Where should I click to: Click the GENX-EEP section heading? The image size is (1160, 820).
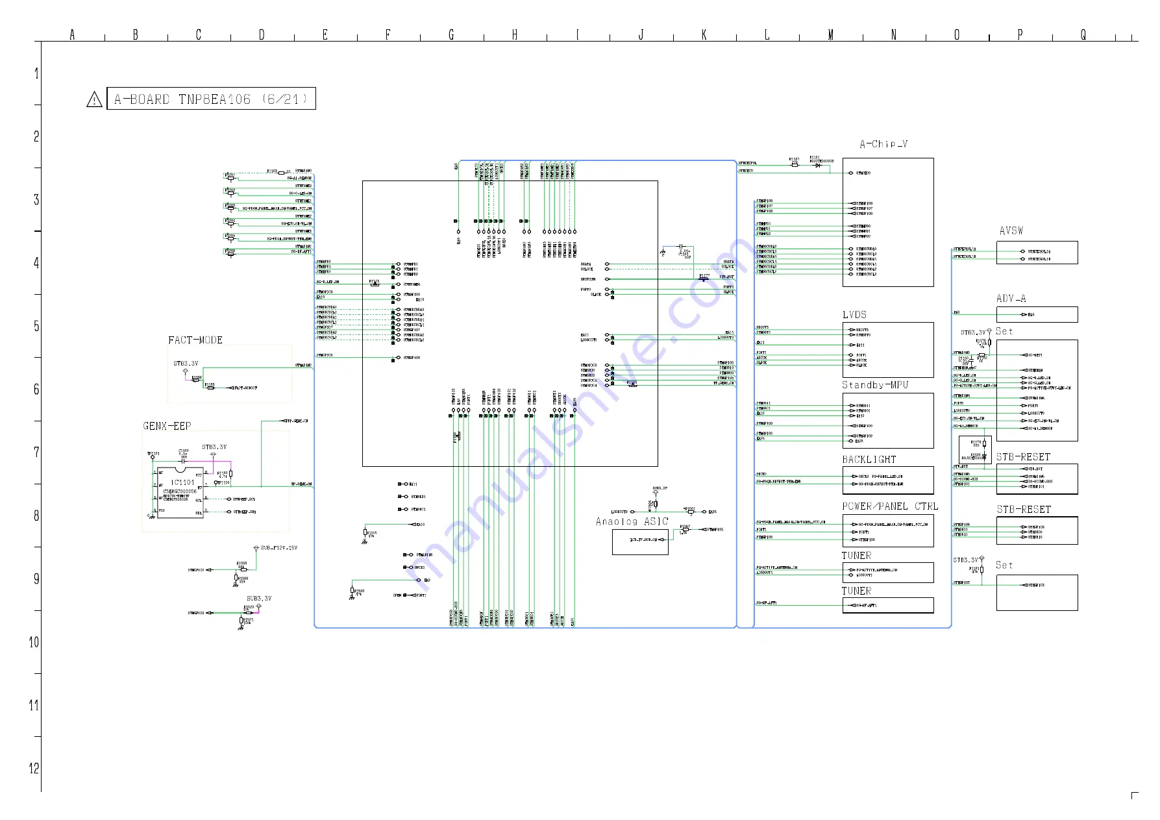167,426
